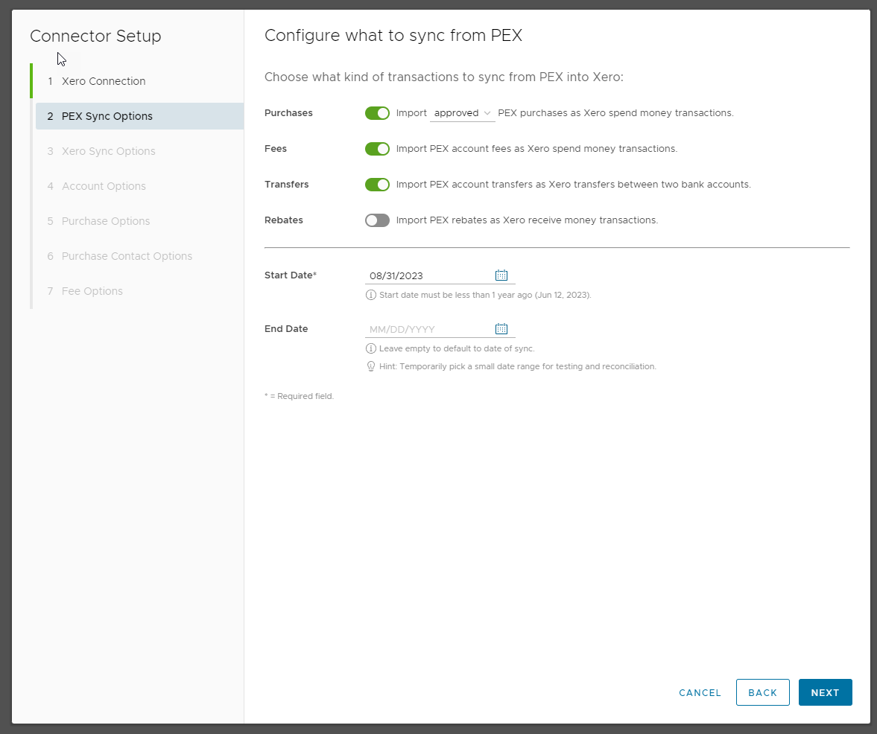
Task: Jump to step 7 Fee Options
Action: click(92, 291)
